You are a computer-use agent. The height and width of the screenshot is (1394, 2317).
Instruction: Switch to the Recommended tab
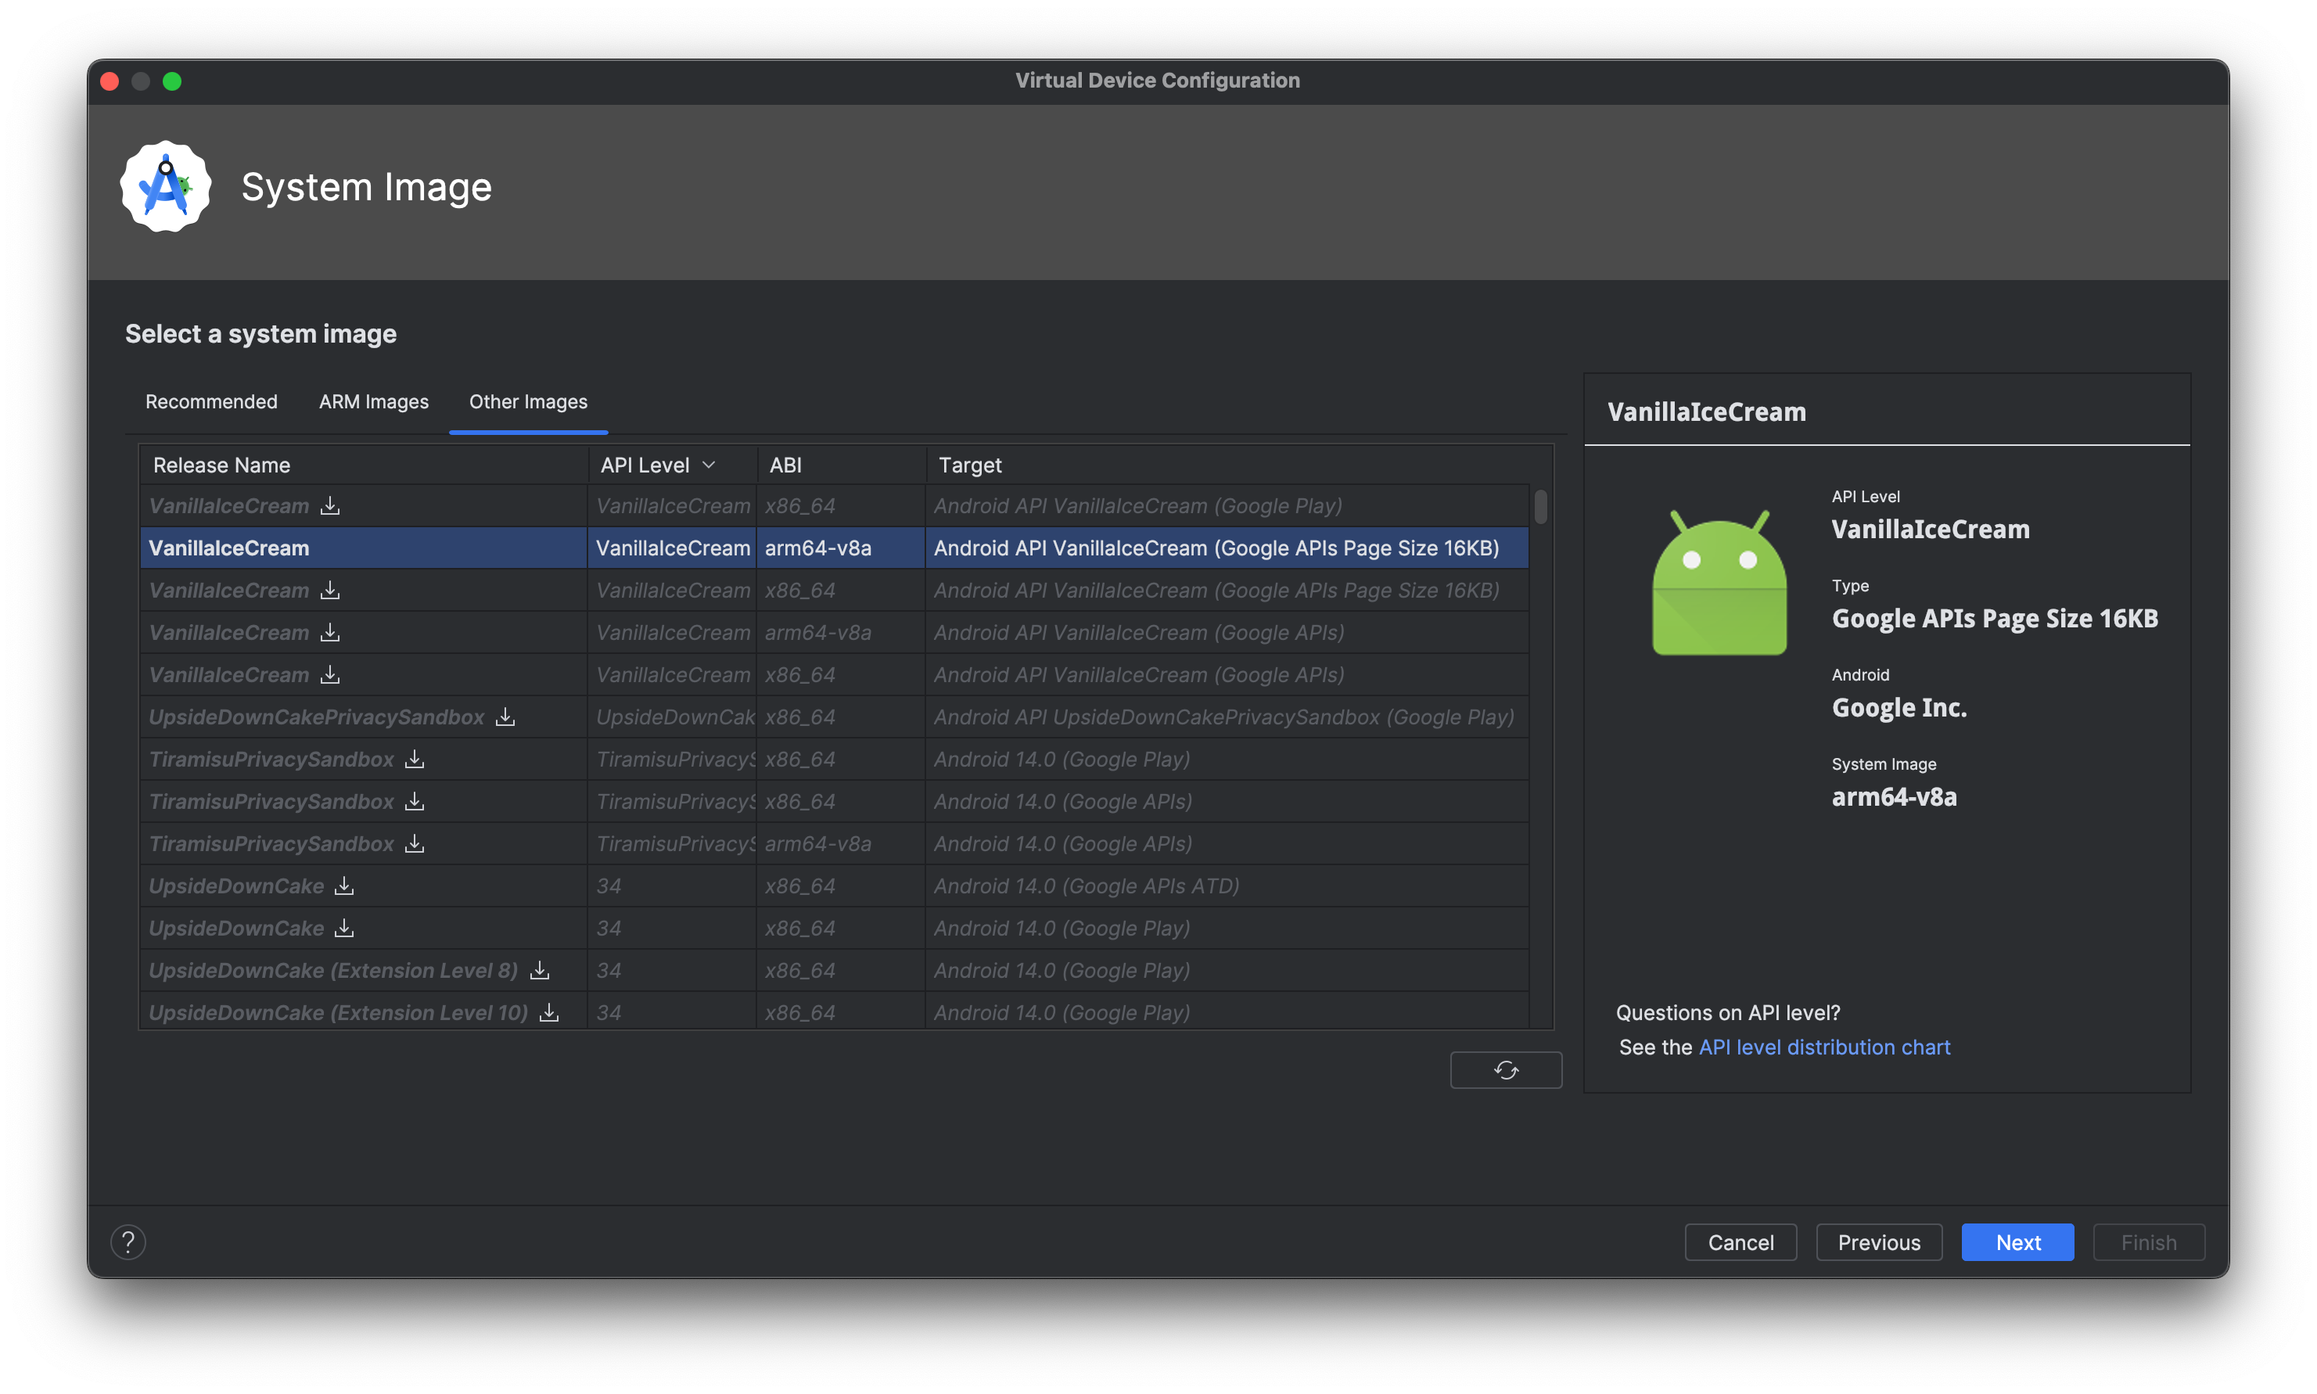coord(210,401)
